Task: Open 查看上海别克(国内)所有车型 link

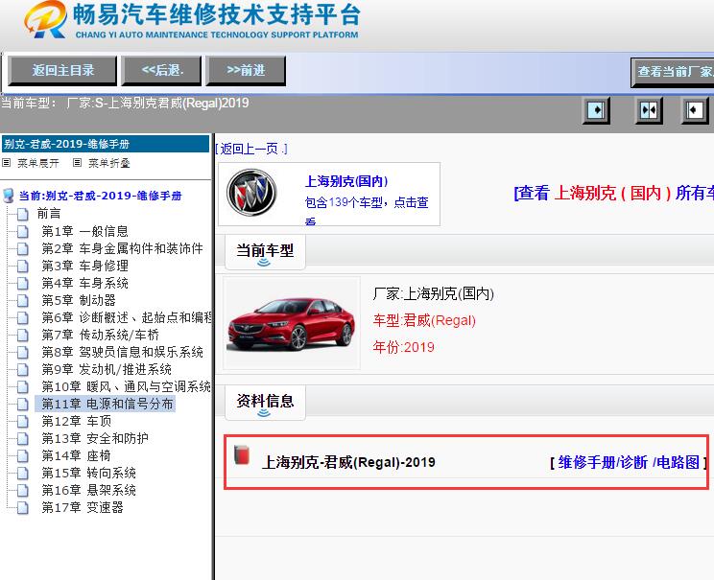Action: [614, 193]
